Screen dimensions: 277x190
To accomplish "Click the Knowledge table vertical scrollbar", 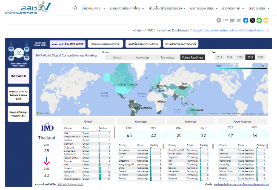I will pos(163,146).
